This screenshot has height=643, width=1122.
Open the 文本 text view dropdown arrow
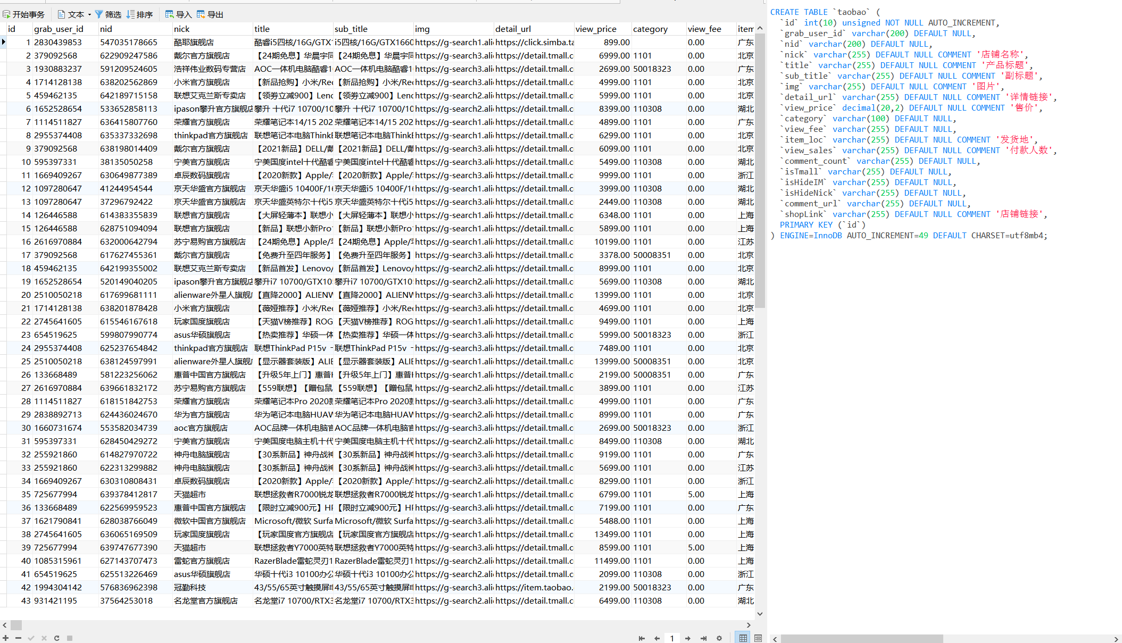click(89, 14)
